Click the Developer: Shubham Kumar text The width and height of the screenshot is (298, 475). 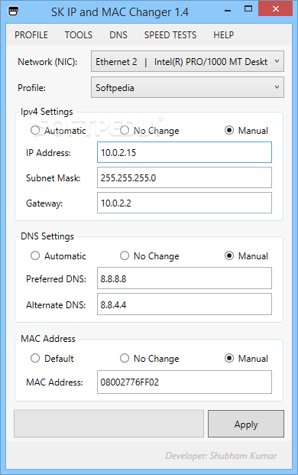click(x=221, y=456)
